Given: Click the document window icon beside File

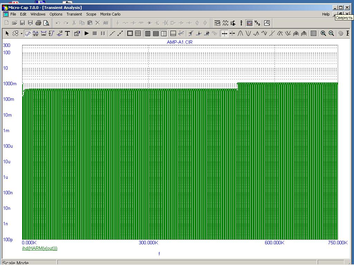Looking at the screenshot, I should 6,14.
